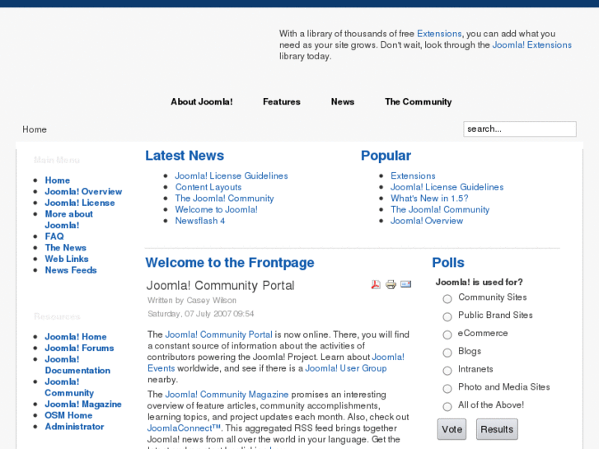Open the PDF icon for Joomla! Community Portal

coord(376,284)
